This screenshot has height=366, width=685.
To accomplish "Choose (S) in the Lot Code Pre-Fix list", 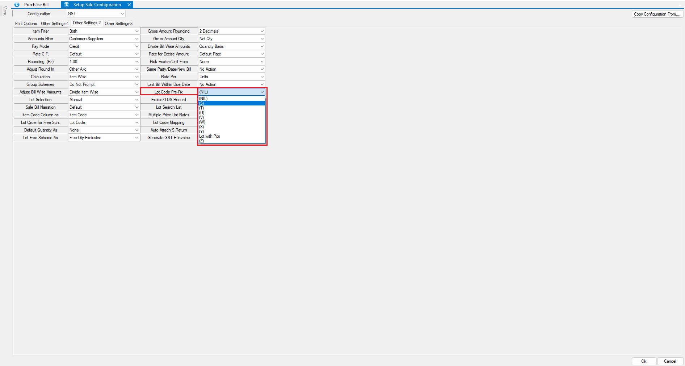I will [232, 103].
